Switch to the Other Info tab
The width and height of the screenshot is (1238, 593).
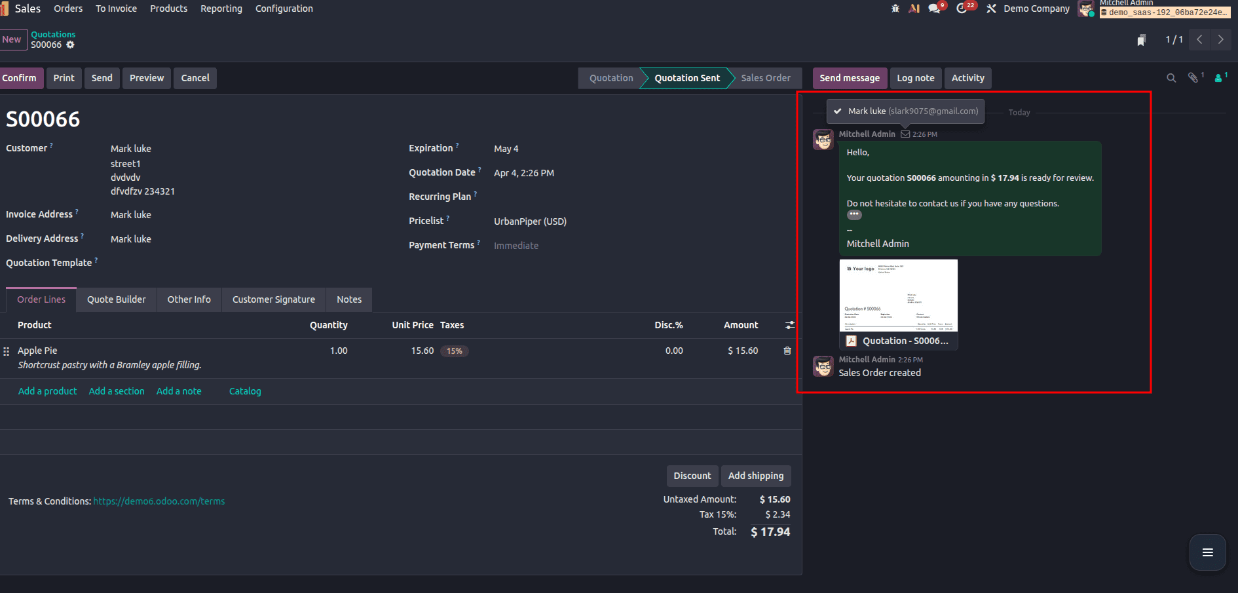(x=189, y=299)
